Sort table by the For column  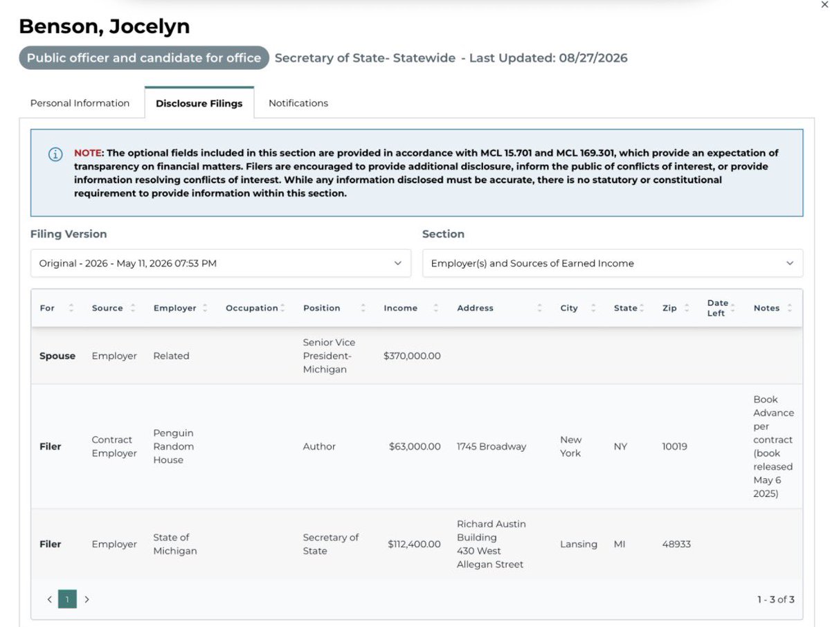point(71,308)
